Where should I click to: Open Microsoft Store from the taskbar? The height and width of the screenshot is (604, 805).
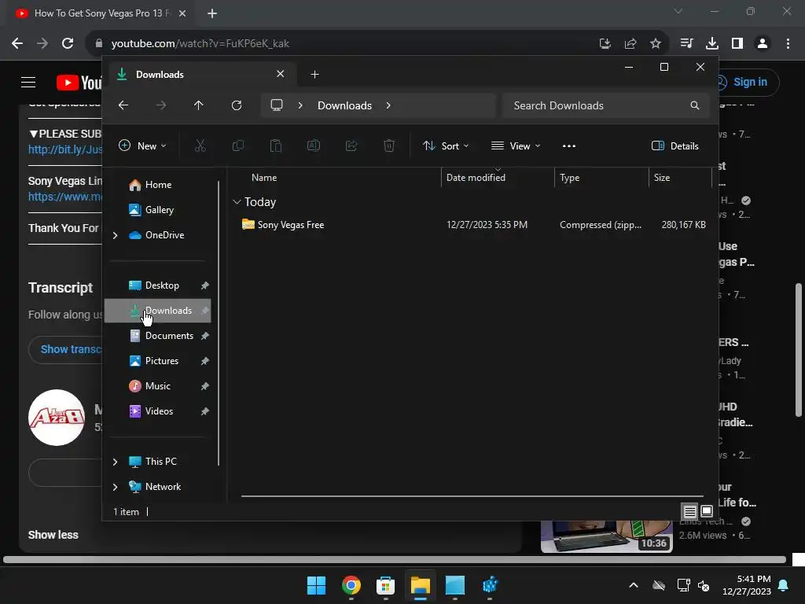(x=385, y=585)
